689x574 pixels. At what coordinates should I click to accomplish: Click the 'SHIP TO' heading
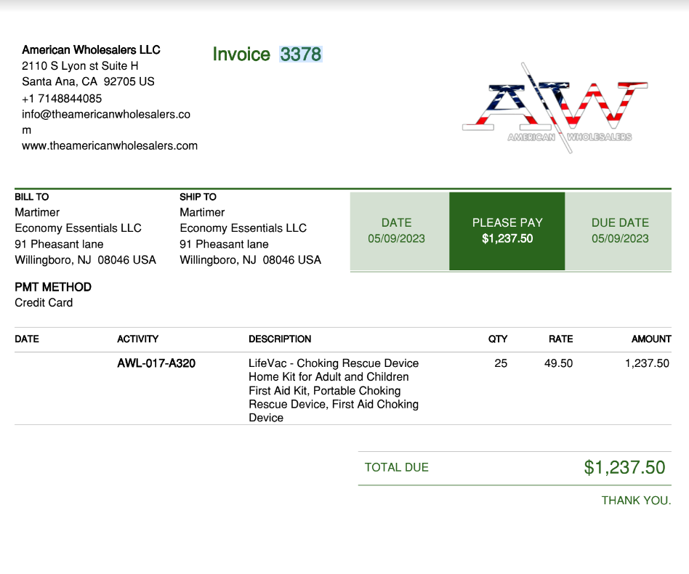click(198, 197)
